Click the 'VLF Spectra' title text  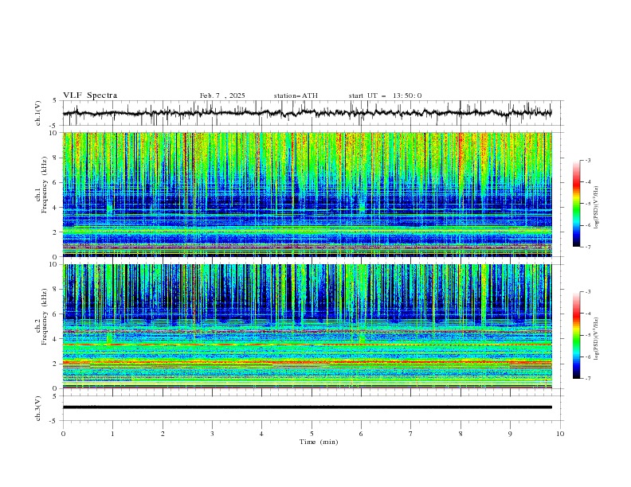(90, 95)
